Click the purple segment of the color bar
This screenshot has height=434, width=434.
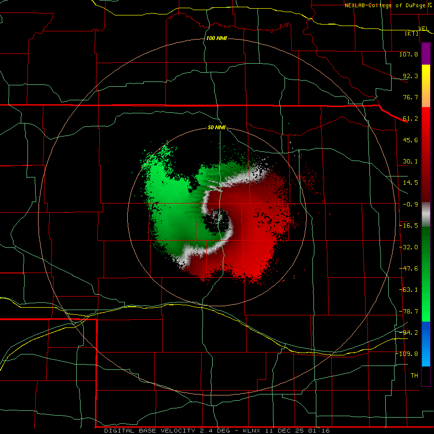(426, 54)
